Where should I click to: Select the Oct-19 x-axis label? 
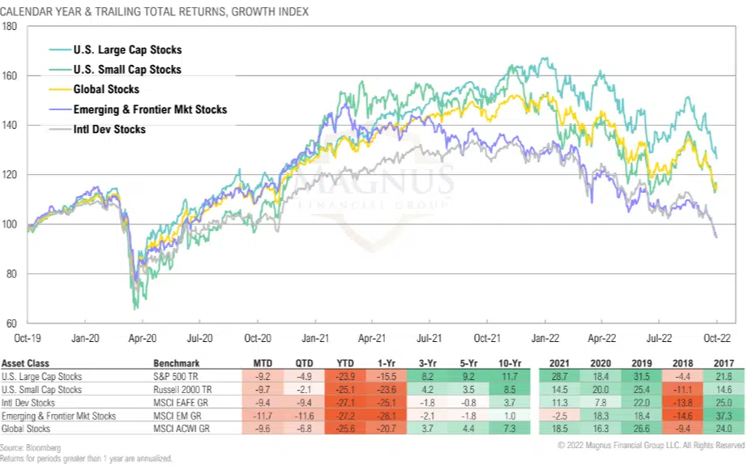pos(28,339)
